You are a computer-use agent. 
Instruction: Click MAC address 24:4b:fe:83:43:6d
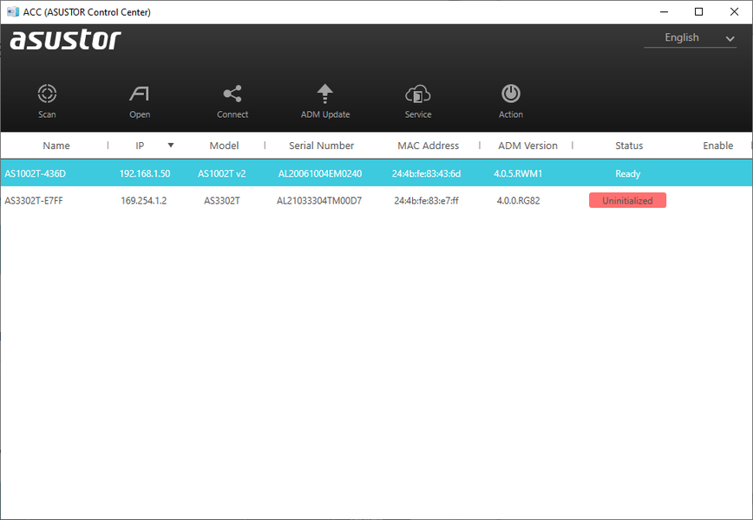427,173
